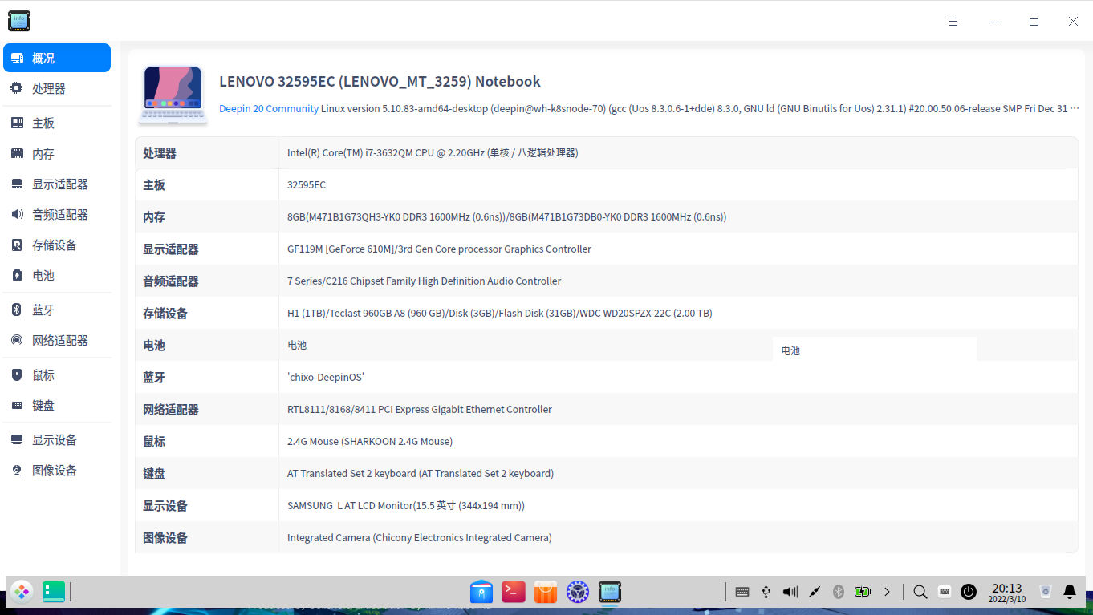Click the battery status tray icon
Image resolution: width=1093 pixels, height=615 pixels.
click(863, 592)
